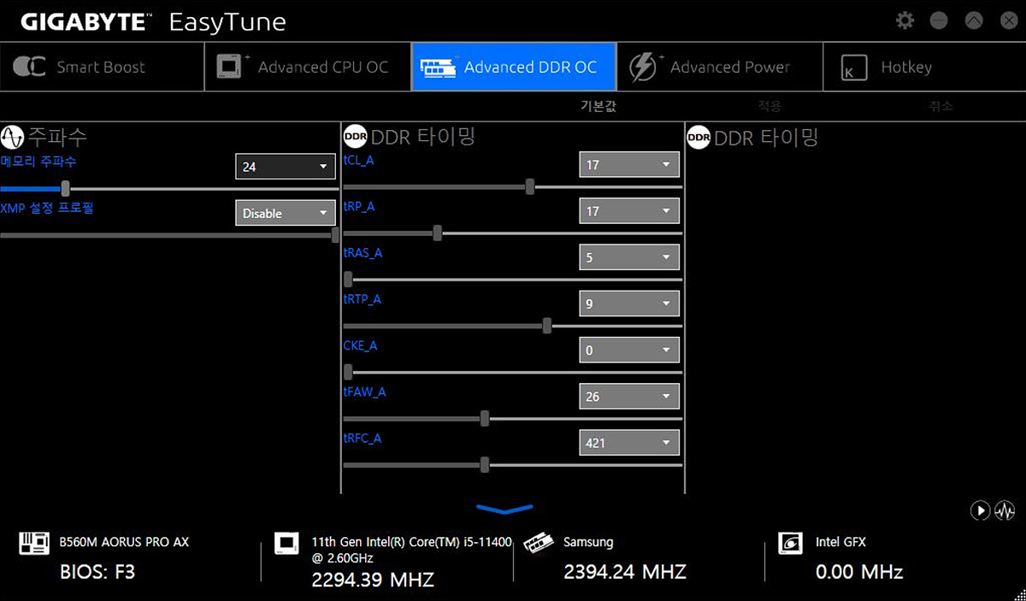Click the 취소 cancel button
This screenshot has width=1026, height=601.
tap(940, 107)
